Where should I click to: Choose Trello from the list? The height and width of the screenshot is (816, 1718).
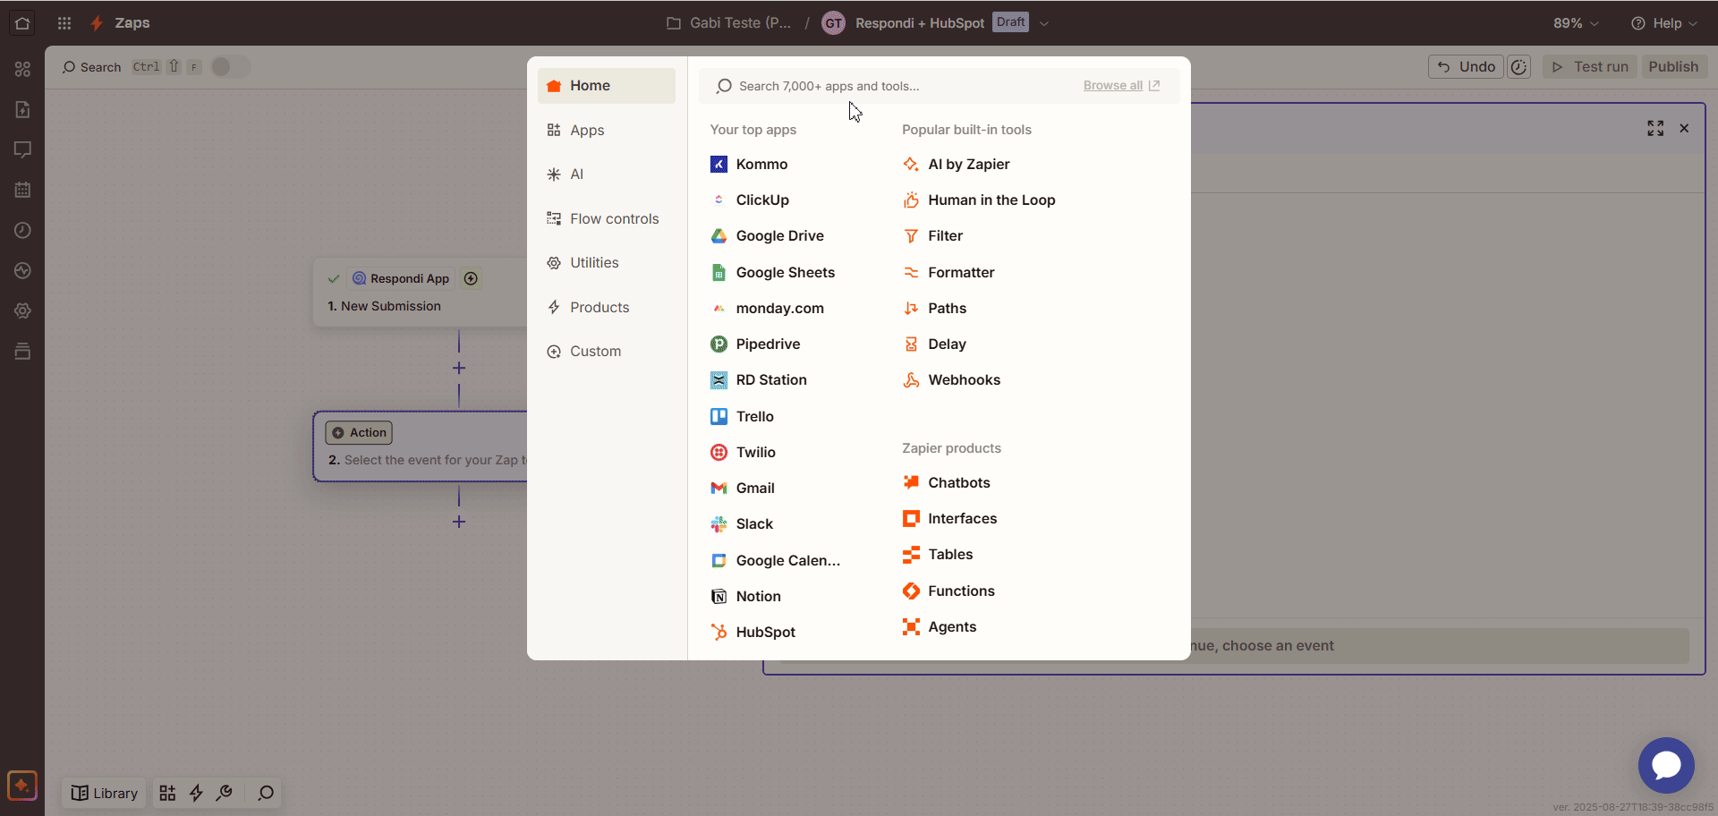742,417
